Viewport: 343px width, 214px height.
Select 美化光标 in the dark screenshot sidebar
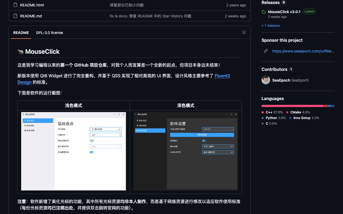point(150,125)
